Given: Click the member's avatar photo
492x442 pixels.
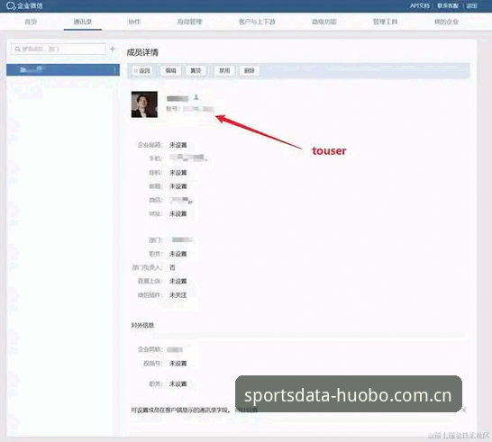Looking at the screenshot, I should (x=144, y=104).
